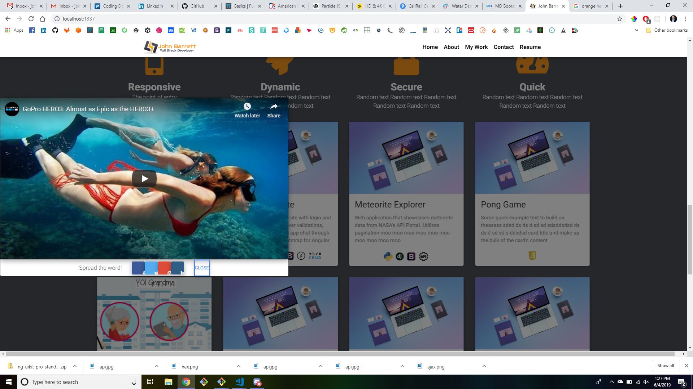Share on Google Plus from the modal
Screen dimensions: 693x389
(x=164, y=268)
